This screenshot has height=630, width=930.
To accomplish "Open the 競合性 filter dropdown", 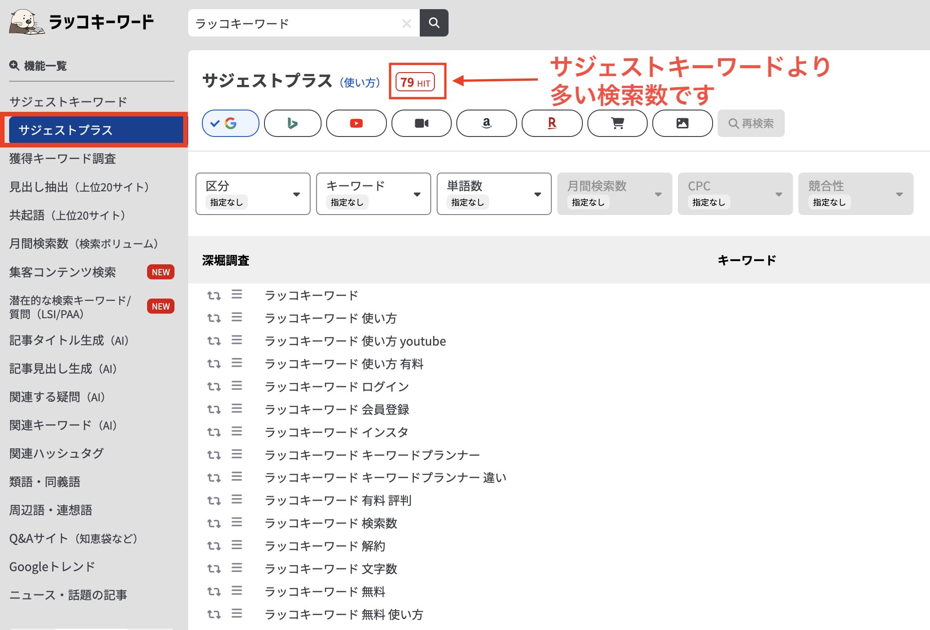I will [x=856, y=194].
